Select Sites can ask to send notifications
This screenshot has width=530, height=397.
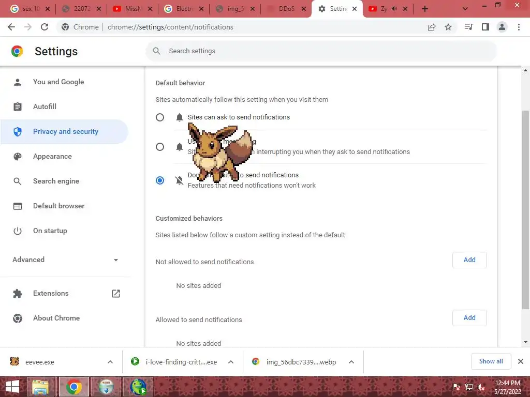(x=160, y=117)
